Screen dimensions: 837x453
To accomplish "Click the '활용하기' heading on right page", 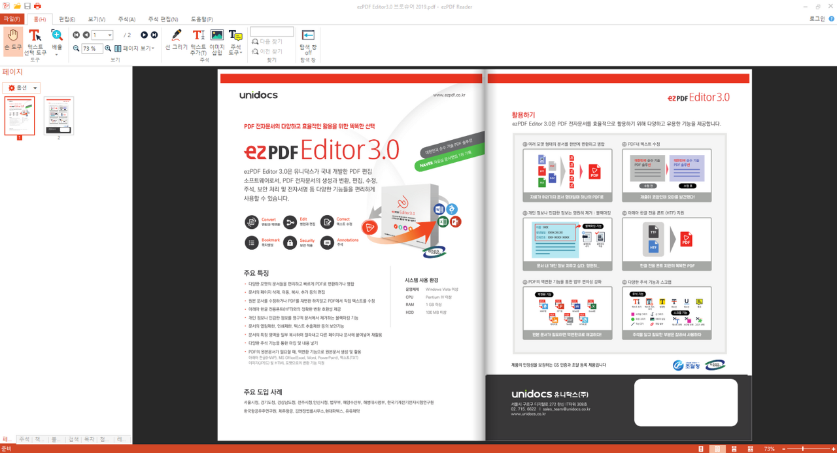I will click(x=523, y=115).
